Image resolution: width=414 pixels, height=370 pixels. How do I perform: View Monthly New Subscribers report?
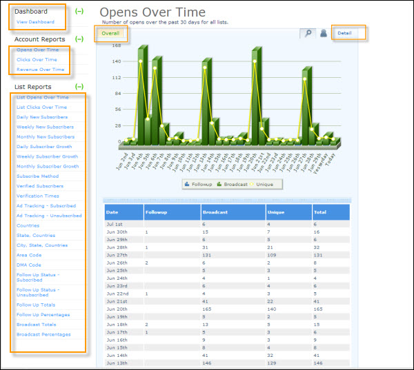pos(46,137)
